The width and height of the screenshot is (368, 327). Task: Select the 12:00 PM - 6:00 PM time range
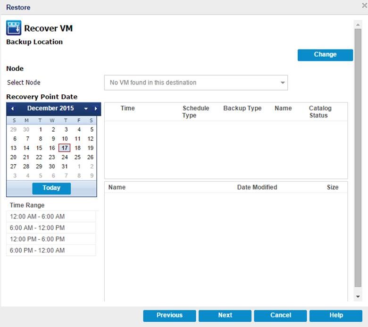[51, 239]
